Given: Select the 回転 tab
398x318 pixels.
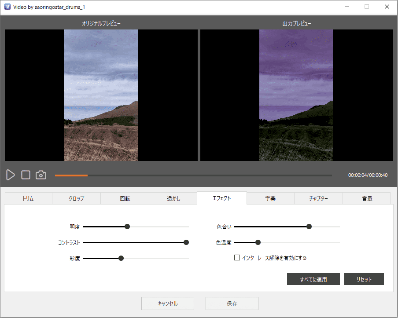Looking at the screenshot, I should [x=125, y=198].
